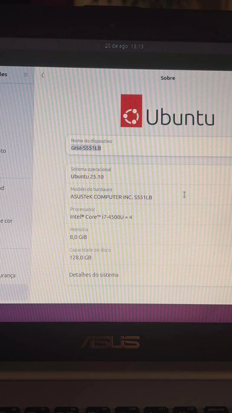Screen dimensions: 232x413
Task: Click the Capacidade de disco label
Action: [90, 250]
